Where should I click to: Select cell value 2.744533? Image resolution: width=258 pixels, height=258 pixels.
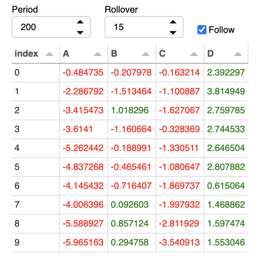pyautogui.click(x=226, y=129)
